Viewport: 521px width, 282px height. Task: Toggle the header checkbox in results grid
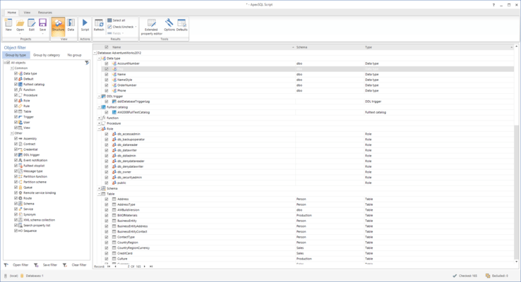click(x=107, y=47)
